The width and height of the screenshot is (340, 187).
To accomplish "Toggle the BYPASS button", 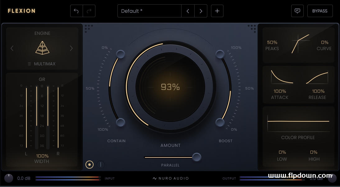I will point(320,11).
